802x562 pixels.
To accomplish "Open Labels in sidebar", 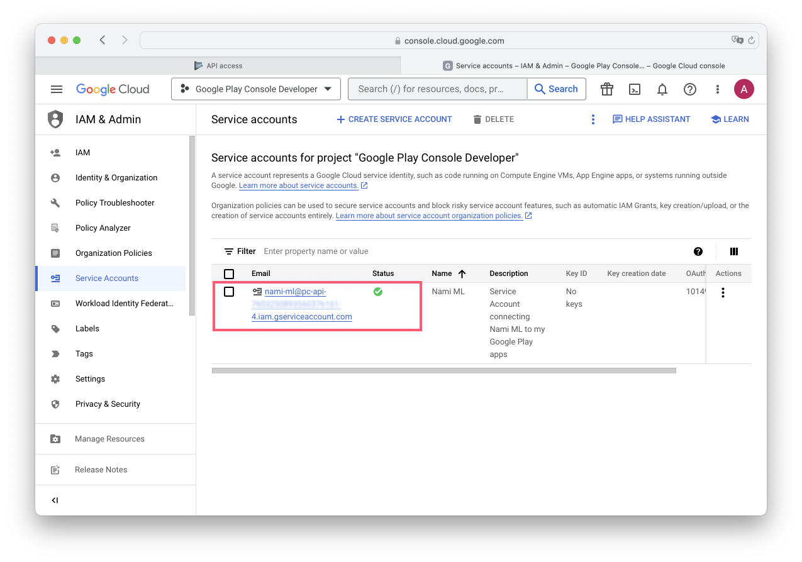I will click(x=111, y=329).
